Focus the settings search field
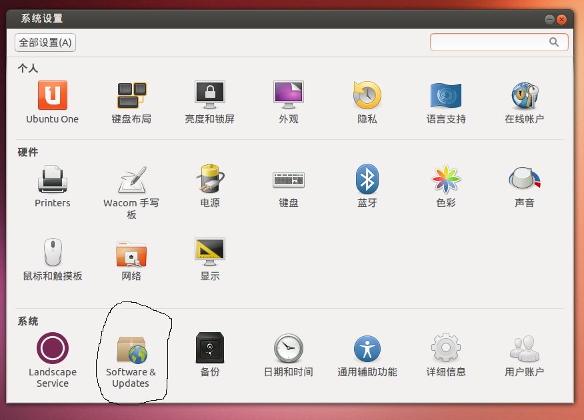584x420 pixels. (499, 42)
